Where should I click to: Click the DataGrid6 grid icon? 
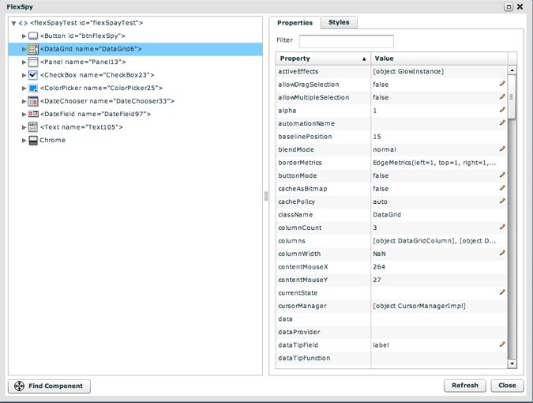[33, 49]
